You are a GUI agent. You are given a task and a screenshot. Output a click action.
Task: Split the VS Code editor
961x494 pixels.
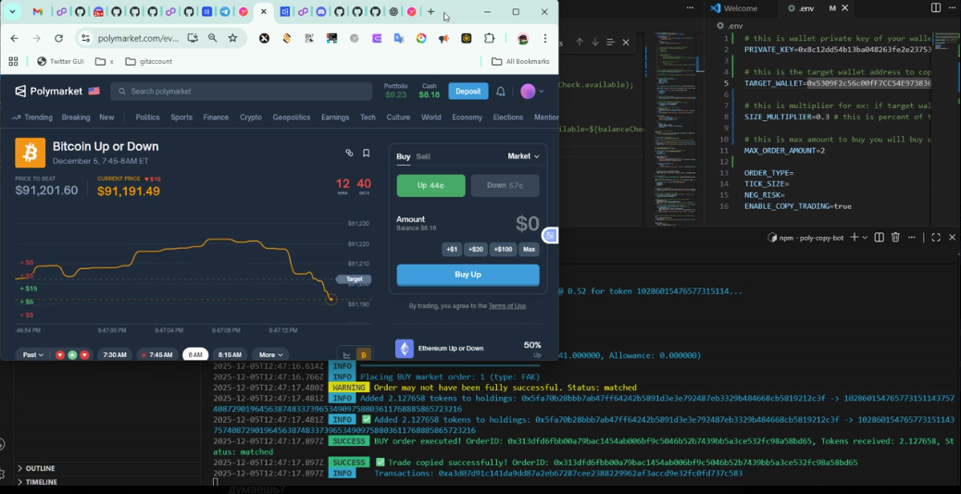(x=935, y=8)
